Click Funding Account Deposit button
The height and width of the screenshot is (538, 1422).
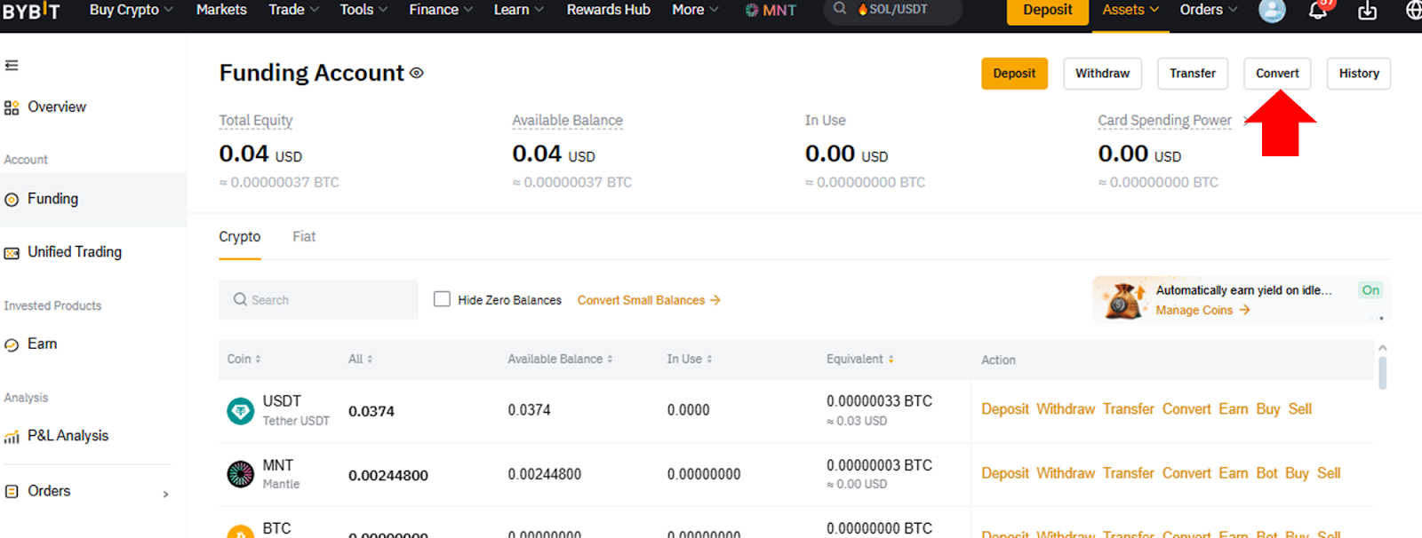click(x=1014, y=74)
